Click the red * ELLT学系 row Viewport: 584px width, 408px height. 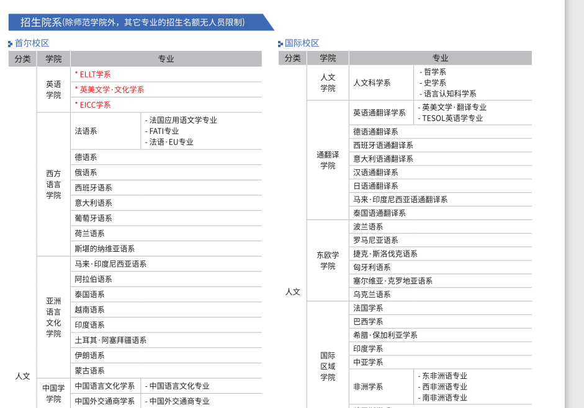click(x=166, y=74)
